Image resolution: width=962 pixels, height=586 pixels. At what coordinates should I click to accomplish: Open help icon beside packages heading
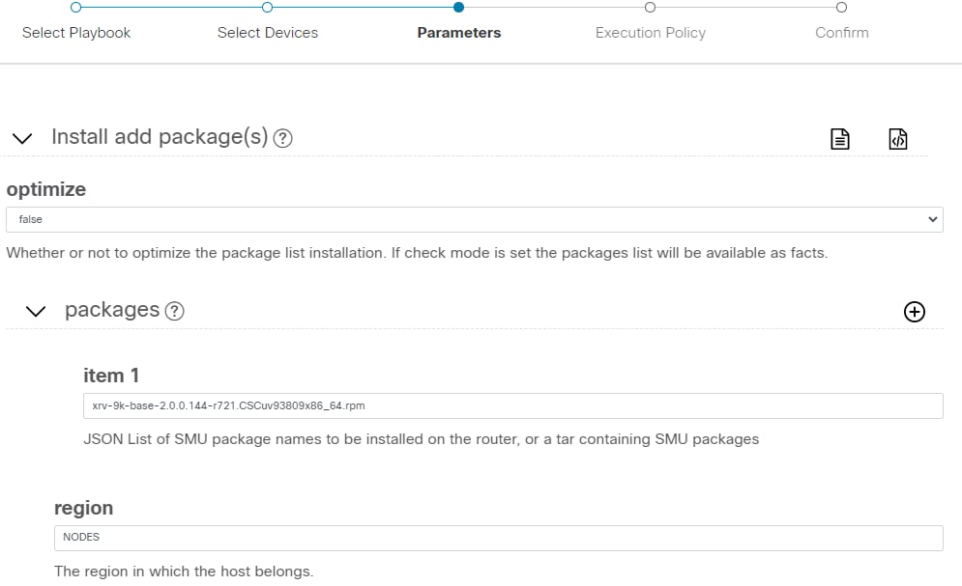[x=174, y=311]
